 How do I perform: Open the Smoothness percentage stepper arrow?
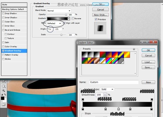click(105, 95)
